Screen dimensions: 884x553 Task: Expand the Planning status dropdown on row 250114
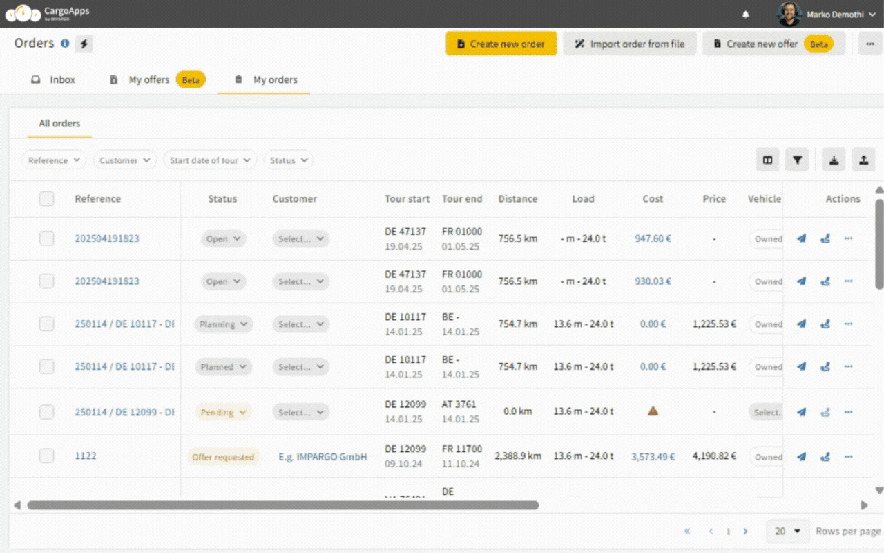pyautogui.click(x=223, y=324)
